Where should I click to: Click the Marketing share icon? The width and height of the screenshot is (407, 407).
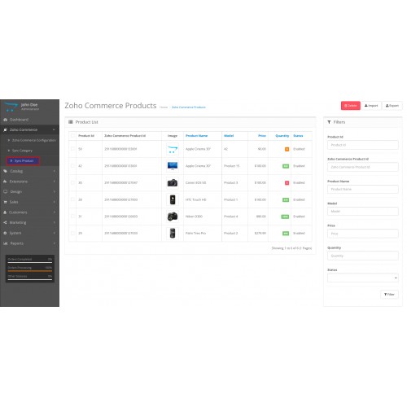click(x=5, y=223)
